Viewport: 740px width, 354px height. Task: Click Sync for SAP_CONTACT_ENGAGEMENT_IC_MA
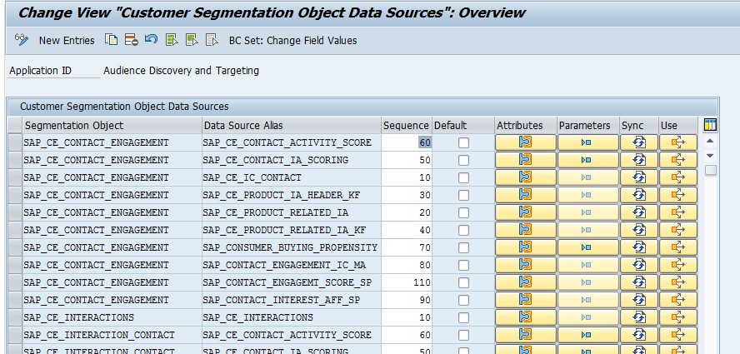639,265
